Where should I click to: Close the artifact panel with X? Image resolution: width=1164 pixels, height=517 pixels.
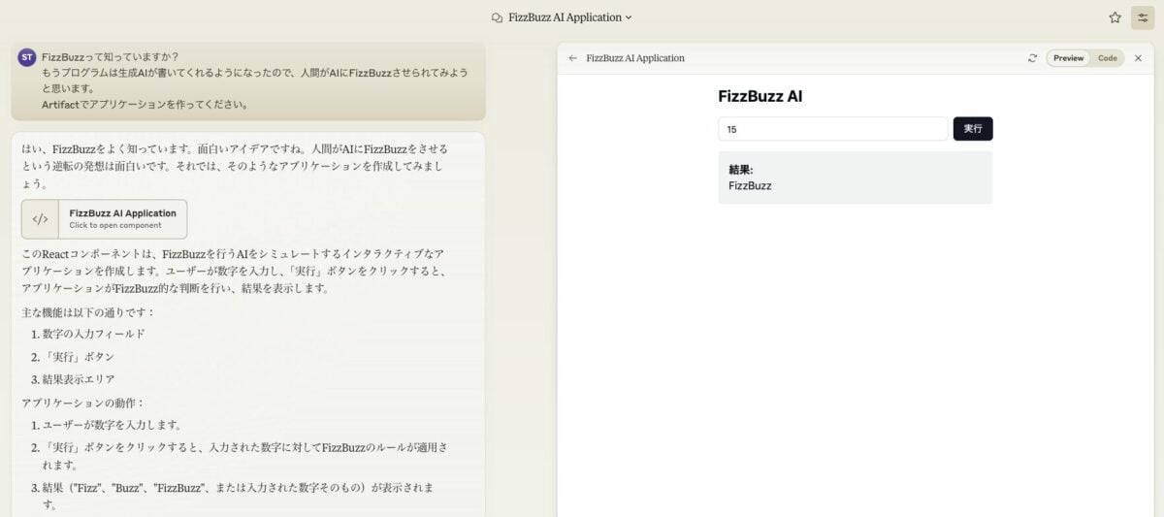1138,58
